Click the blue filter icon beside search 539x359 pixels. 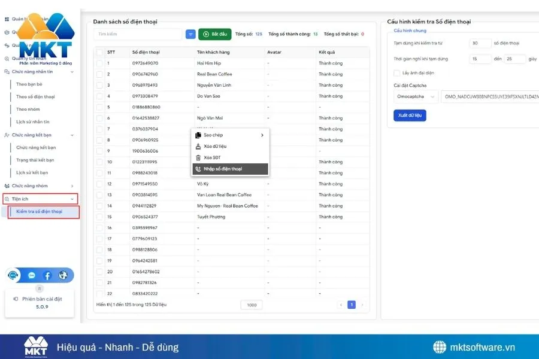pos(190,35)
